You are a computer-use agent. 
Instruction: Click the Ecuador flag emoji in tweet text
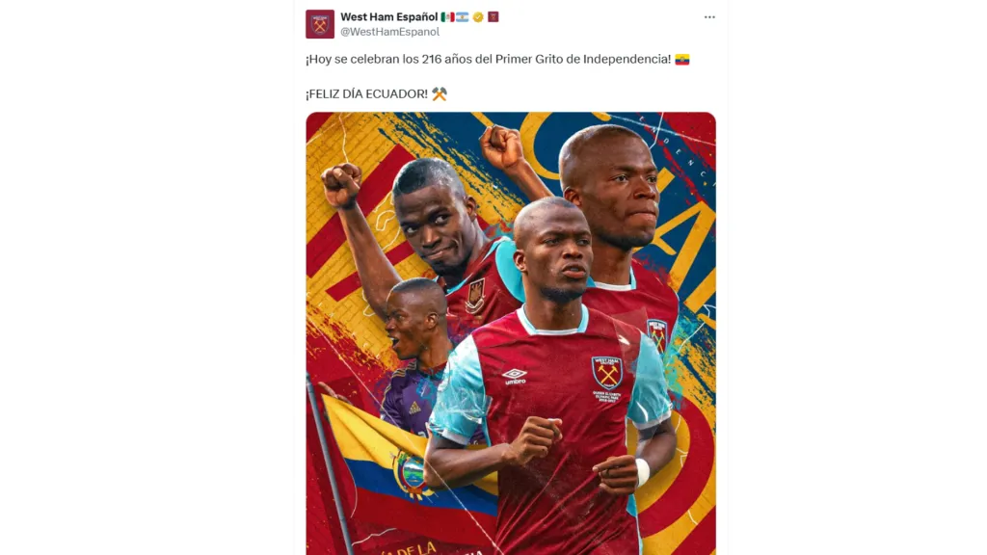[x=682, y=59]
